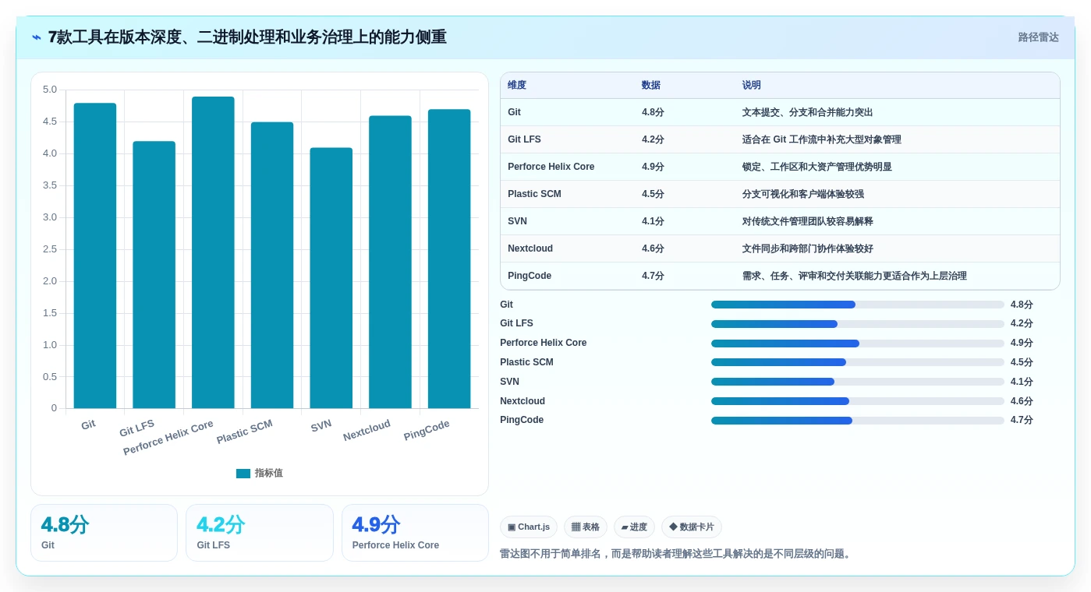Click the Git bar in the chart

coord(95,255)
